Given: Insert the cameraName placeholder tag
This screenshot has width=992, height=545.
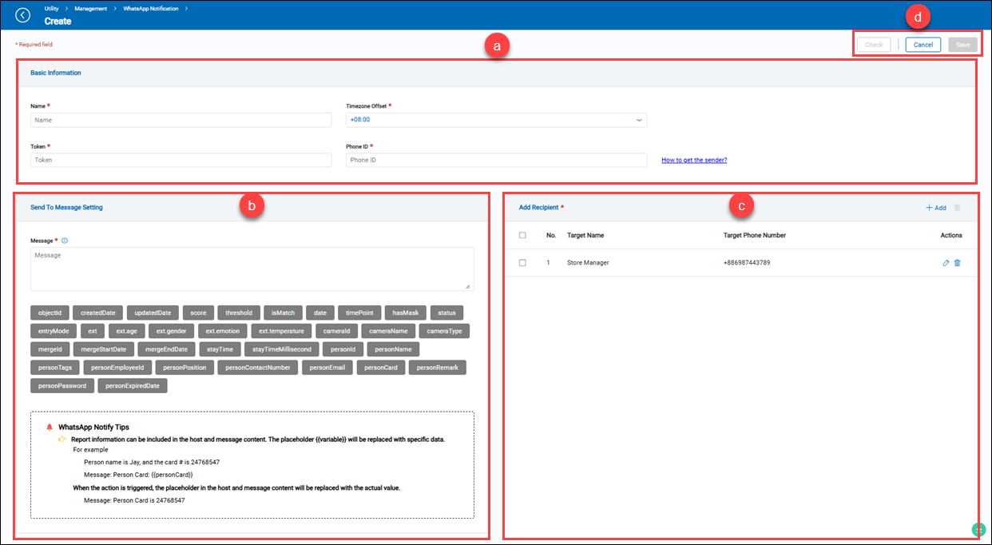Looking at the screenshot, I should [388, 331].
